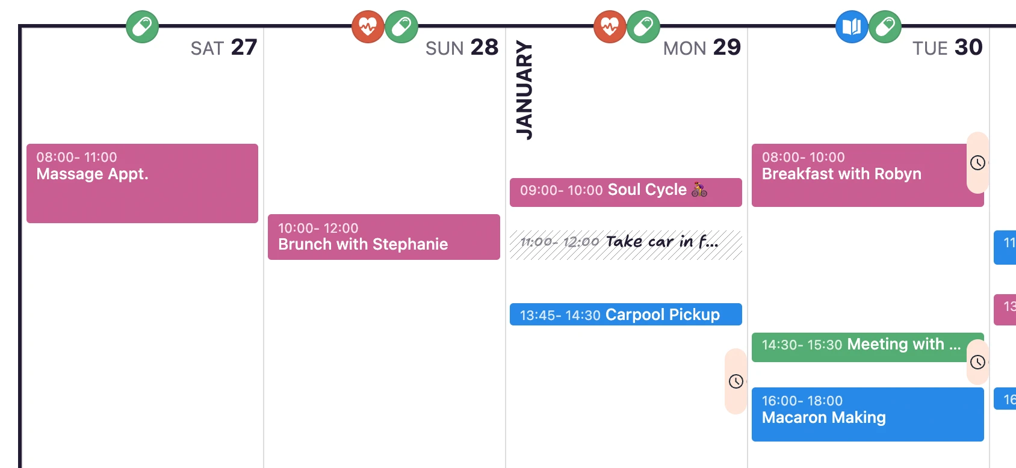
Task: Open the heartbeat icon above Sunday 28
Action: (368, 26)
